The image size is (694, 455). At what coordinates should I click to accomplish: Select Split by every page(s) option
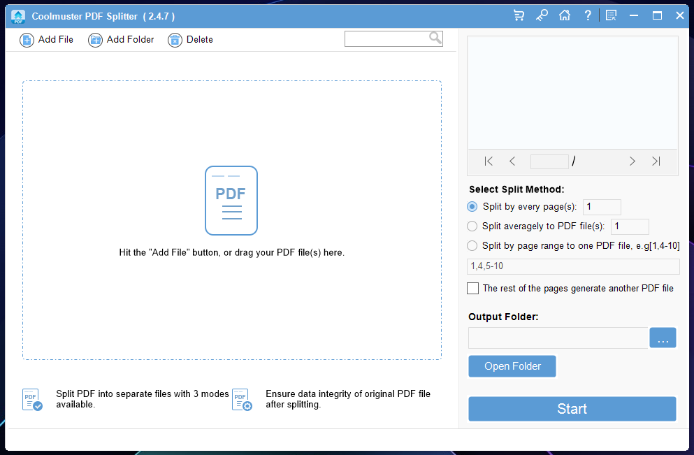tap(472, 207)
